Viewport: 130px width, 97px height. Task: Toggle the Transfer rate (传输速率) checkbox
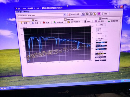[97, 39]
